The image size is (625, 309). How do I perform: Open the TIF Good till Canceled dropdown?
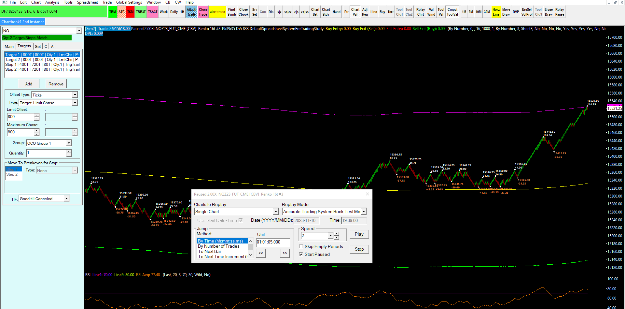[x=66, y=199]
